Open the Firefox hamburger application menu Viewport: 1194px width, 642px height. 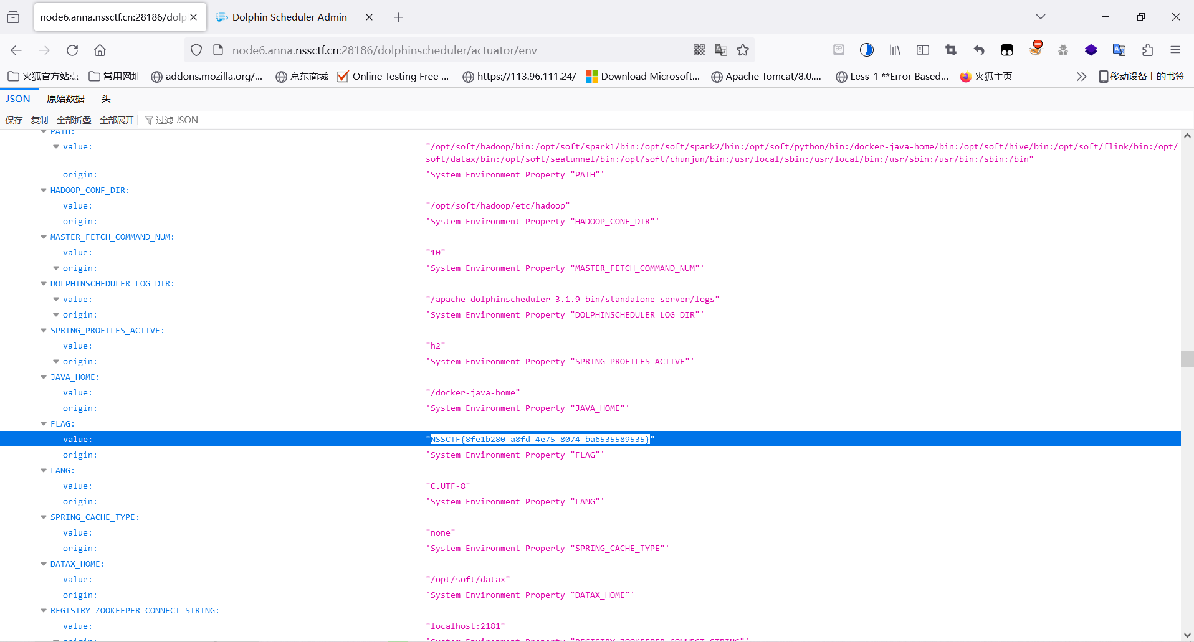[x=1175, y=50]
